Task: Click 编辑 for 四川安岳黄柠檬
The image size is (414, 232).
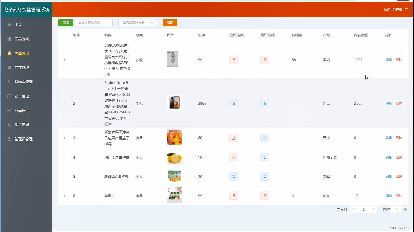Action: 389,157
